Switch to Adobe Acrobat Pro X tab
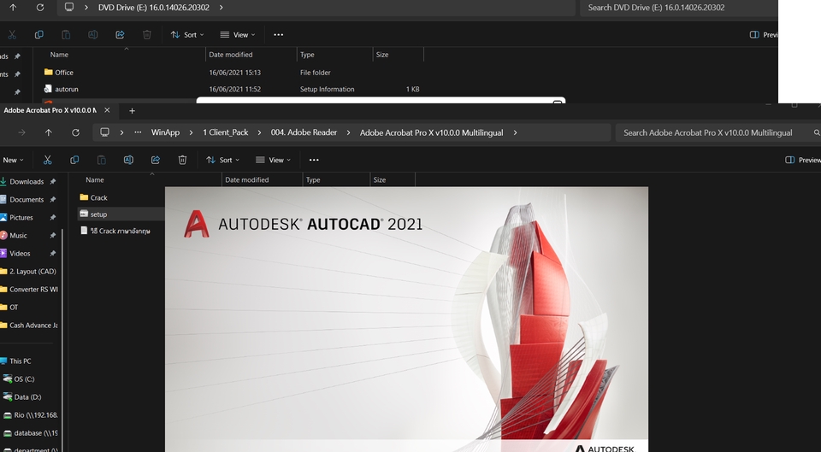 tap(50, 110)
